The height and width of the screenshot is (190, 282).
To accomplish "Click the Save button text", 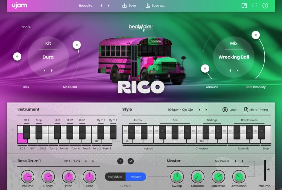I will click(x=132, y=5).
